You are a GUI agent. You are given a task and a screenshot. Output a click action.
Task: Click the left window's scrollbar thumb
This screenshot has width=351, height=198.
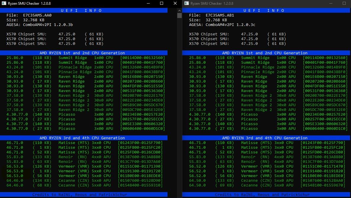(179, 15)
